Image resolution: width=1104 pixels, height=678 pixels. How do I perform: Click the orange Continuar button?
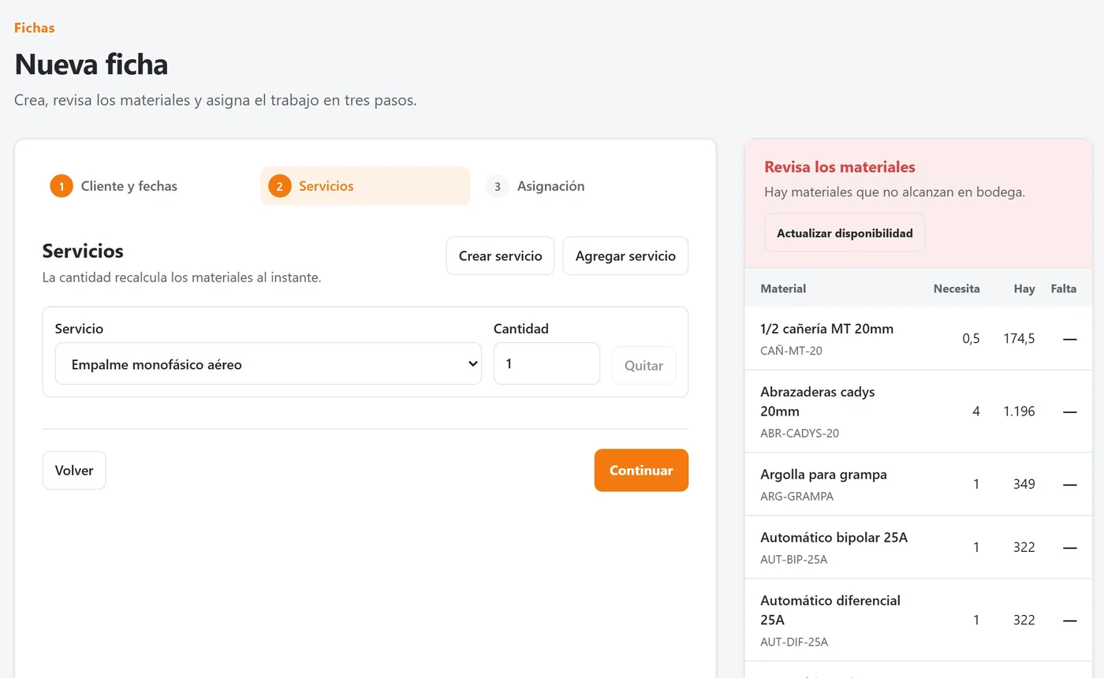641,471
